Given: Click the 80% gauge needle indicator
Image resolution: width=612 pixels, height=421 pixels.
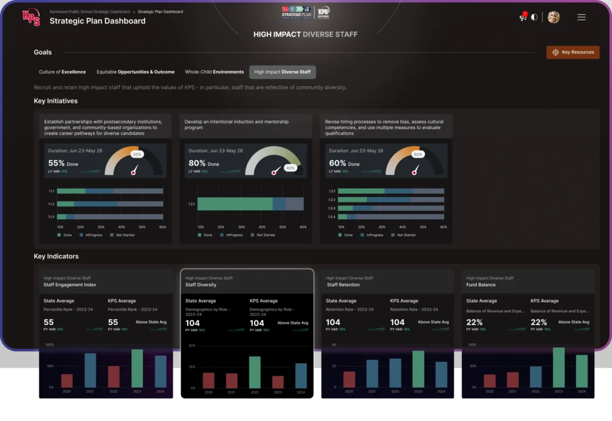Looking at the screenshot, I should click(x=275, y=172).
